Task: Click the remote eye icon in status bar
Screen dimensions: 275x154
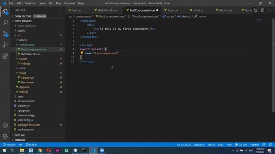Action: point(21,145)
